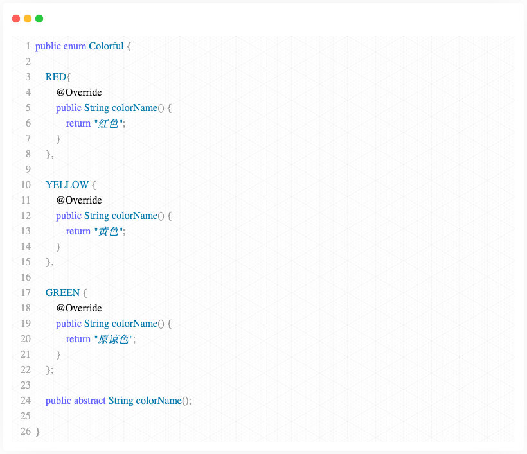Click the @Override annotation on line 11
The width and height of the screenshot is (527, 454).
(79, 200)
